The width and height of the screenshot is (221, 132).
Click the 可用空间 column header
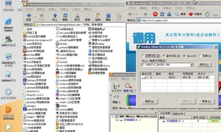tap(189, 74)
